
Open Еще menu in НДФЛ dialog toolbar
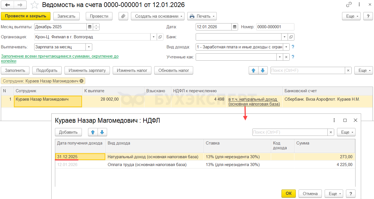pos(346,132)
